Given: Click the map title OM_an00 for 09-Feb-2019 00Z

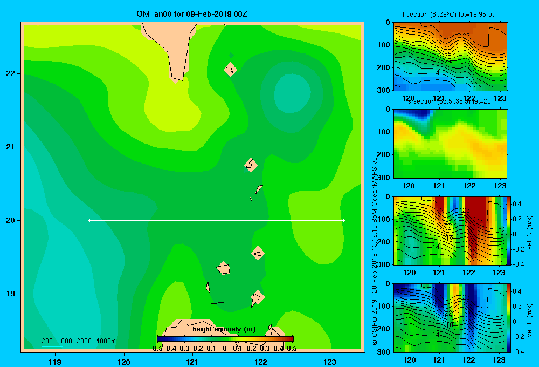Looking at the screenshot, I should [191, 14].
